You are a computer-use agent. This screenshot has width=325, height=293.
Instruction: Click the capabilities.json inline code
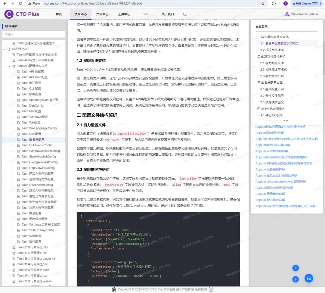(x=132, y=134)
